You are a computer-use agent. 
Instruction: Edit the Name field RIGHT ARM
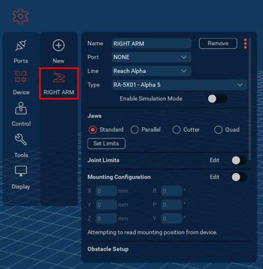tap(152, 44)
